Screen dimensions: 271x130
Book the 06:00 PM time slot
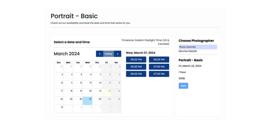[x=136, y=74]
